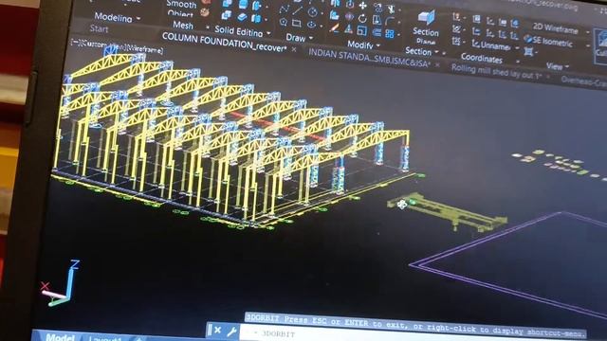Expand the Modify panel dropdown

point(378,46)
